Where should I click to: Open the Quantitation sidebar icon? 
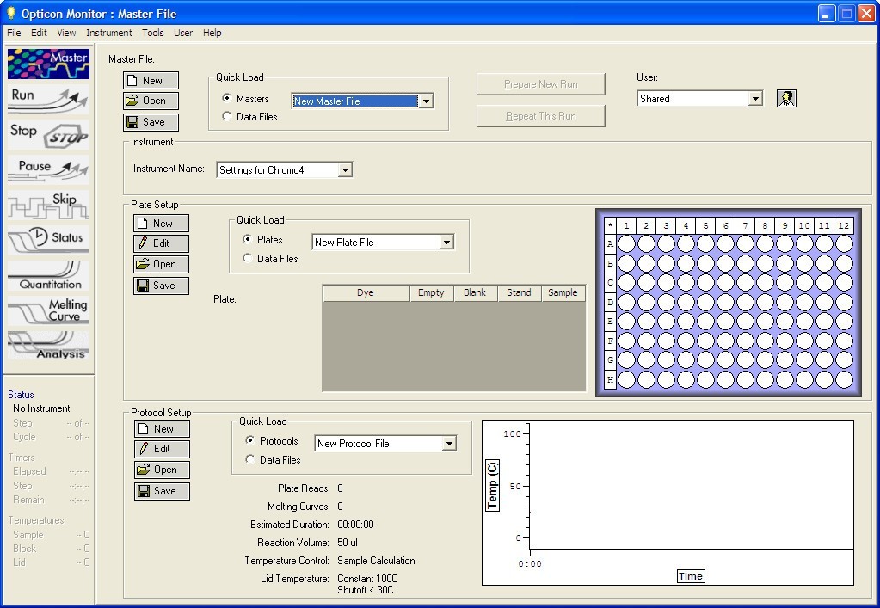point(48,275)
